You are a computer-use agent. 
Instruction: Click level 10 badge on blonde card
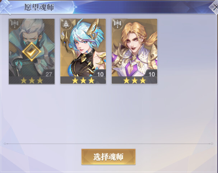point(152,74)
